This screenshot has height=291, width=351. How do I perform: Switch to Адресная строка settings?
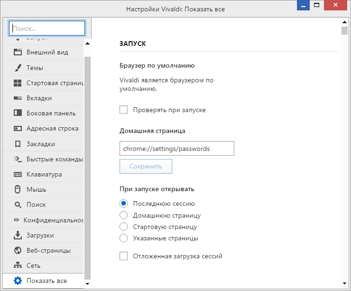pyautogui.click(x=43, y=128)
